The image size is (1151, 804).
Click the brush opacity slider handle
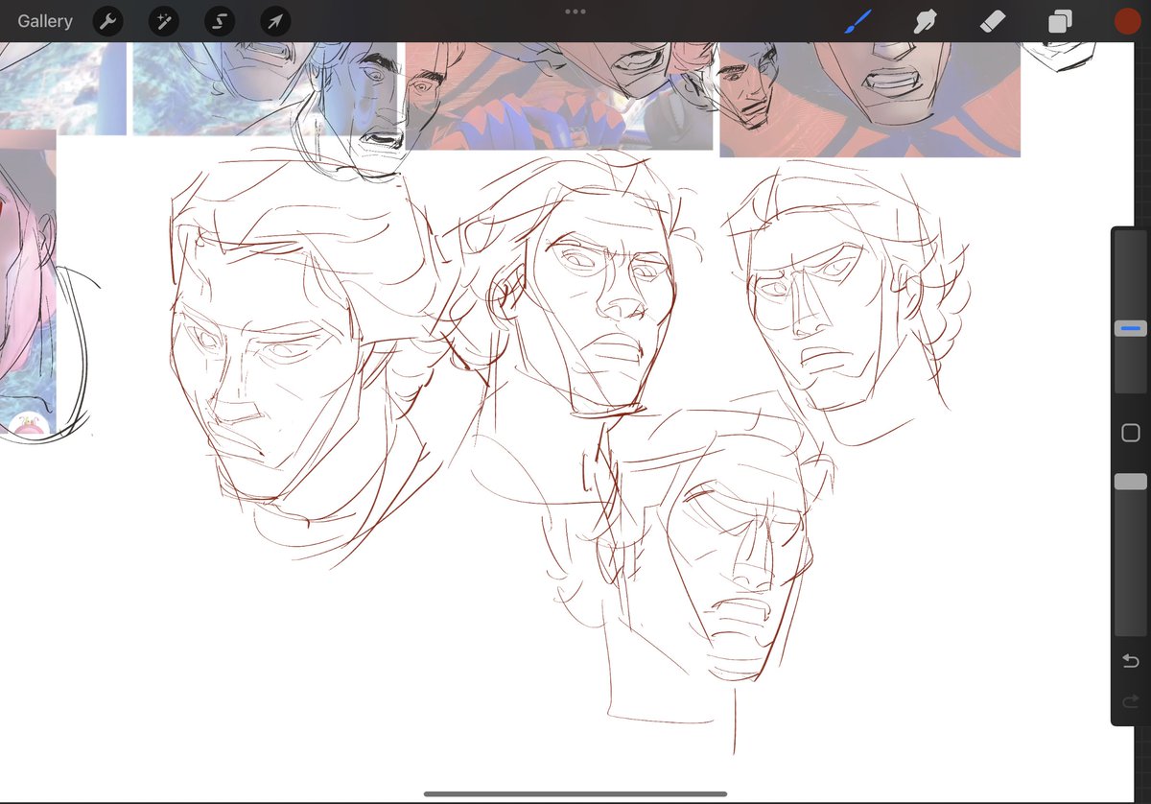1131,482
